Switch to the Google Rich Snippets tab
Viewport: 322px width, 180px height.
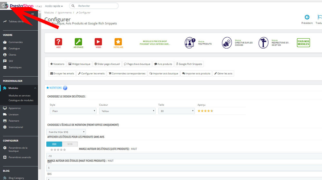[x=189, y=64]
